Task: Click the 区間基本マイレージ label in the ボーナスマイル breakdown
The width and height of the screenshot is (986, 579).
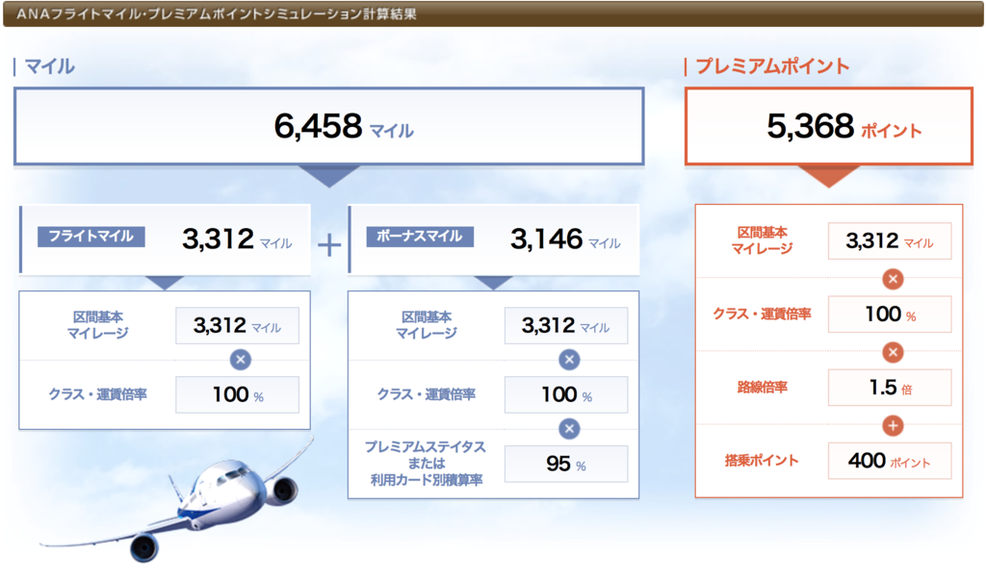Action: [x=427, y=325]
